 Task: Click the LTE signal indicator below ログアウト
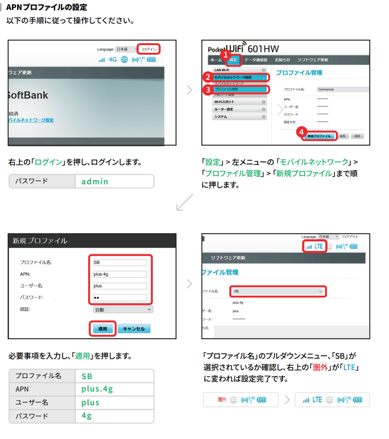tap(315, 247)
